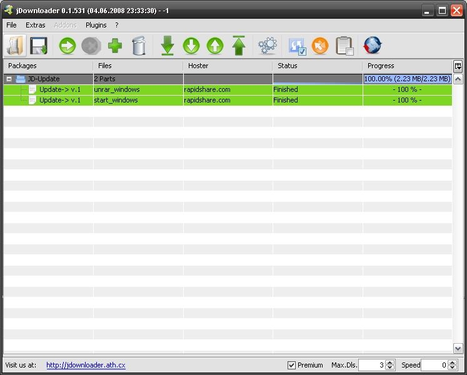Select the start_windows file name
This screenshot has width=467, height=375.
[116, 101]
